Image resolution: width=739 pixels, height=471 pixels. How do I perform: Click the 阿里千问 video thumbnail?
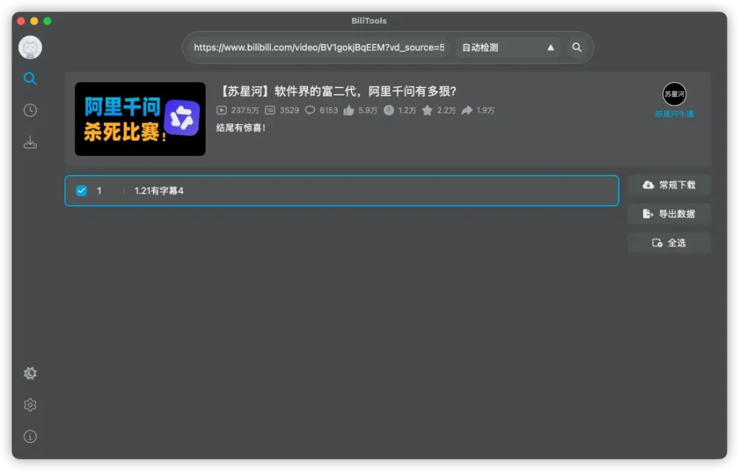140,119
